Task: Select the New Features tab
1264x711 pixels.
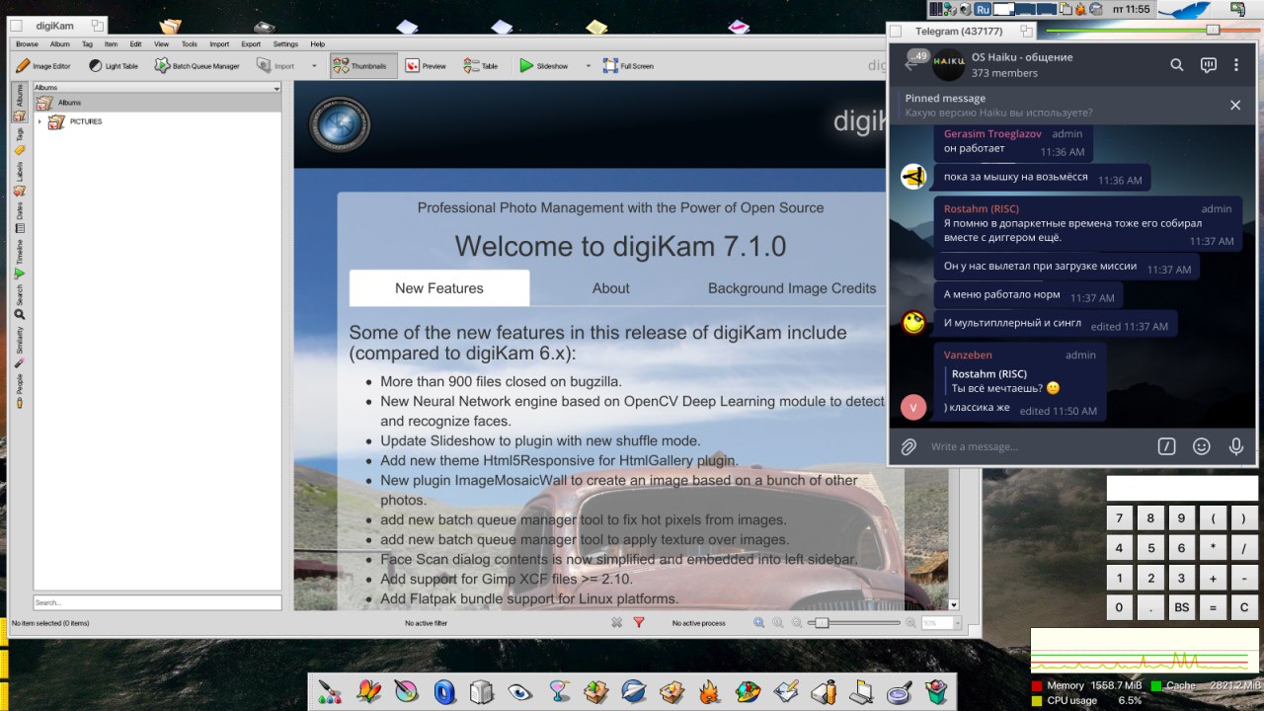Action: point(439,288)
